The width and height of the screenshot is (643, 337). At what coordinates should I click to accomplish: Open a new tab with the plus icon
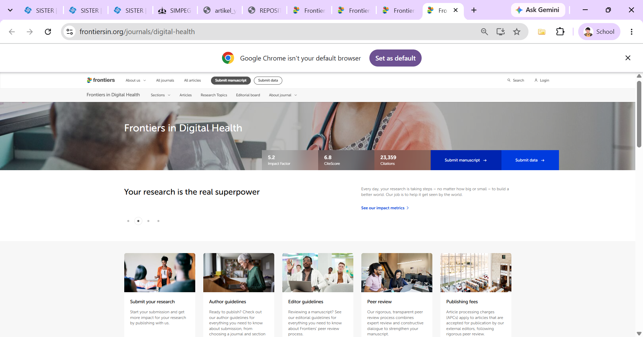pyautogui.click(x=474, y=10)
